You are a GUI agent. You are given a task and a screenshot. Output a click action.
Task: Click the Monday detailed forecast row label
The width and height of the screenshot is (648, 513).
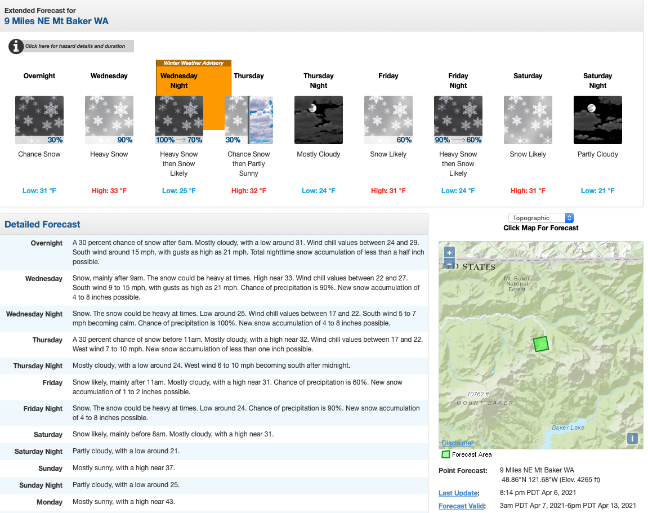click(x=50, y=502)
